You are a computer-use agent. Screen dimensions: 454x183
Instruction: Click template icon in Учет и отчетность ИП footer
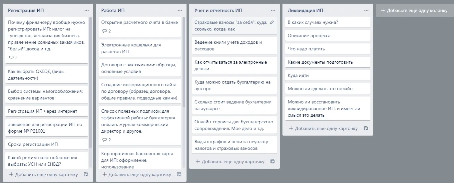(x=272, y=161)
